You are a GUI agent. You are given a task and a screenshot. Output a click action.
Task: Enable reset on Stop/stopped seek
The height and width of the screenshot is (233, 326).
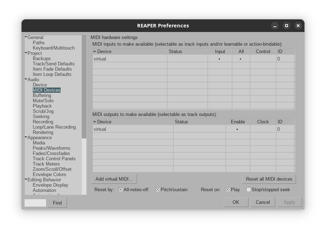point(248,189)
